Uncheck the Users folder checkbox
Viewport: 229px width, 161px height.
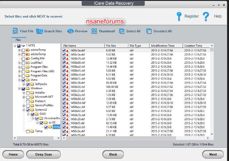[x=23, y=80]
